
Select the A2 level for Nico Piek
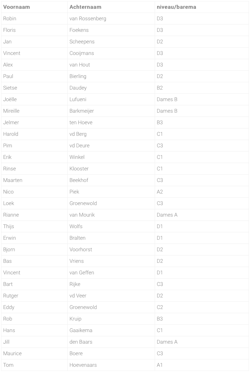pyautogui.click(x=202, y=192)
